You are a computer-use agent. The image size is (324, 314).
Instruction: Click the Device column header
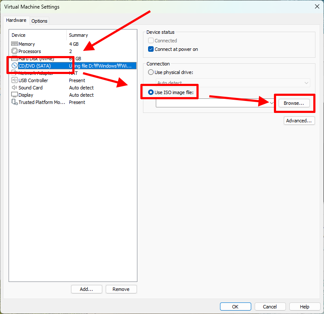tap(38, 35)
